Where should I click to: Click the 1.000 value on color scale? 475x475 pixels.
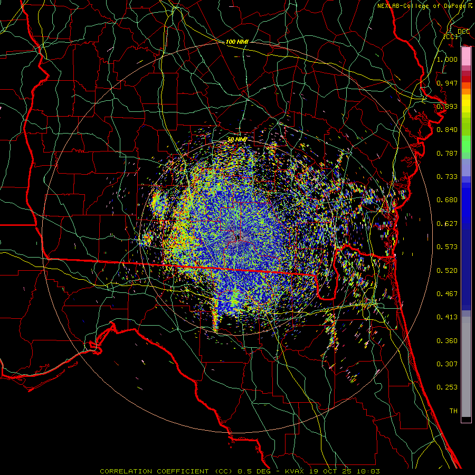tap(447, 60)
